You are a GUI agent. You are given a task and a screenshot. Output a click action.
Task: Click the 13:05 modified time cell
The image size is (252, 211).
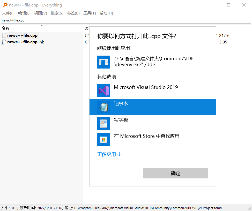222,42
